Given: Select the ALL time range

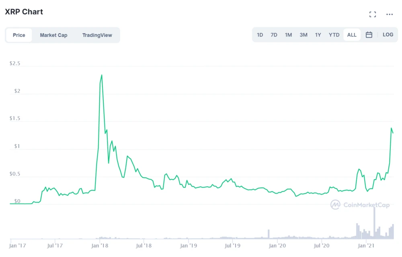Looking at the screenshot, I should (352, 35).
